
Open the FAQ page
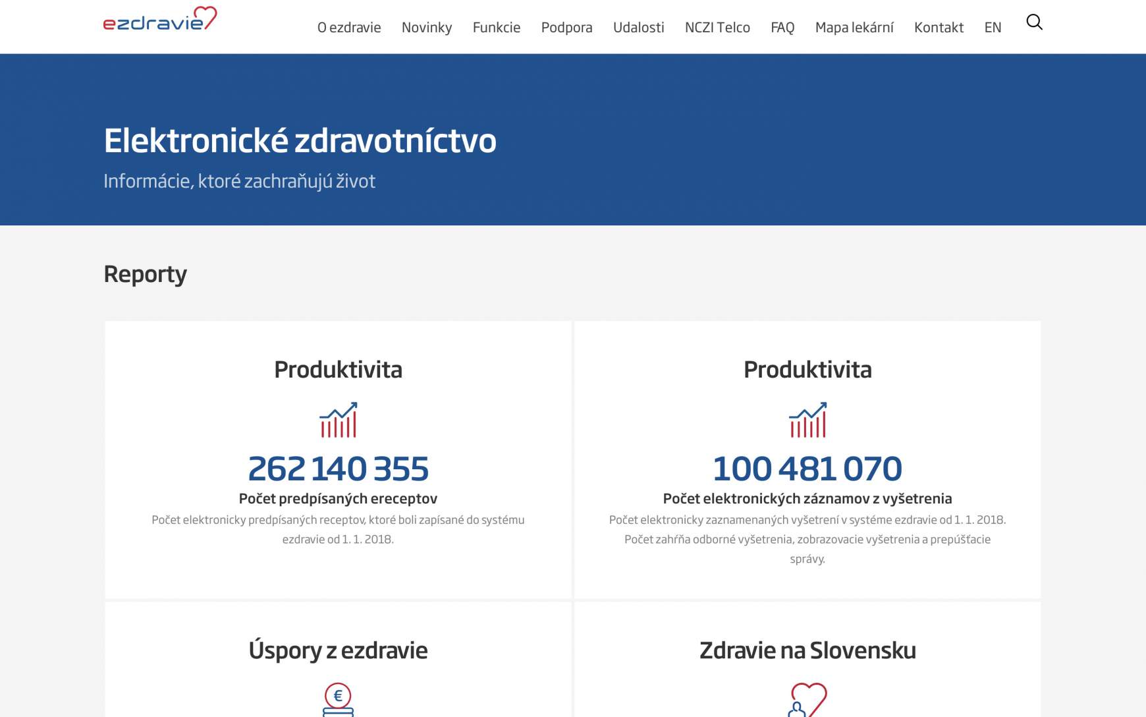tap(782, 27)
